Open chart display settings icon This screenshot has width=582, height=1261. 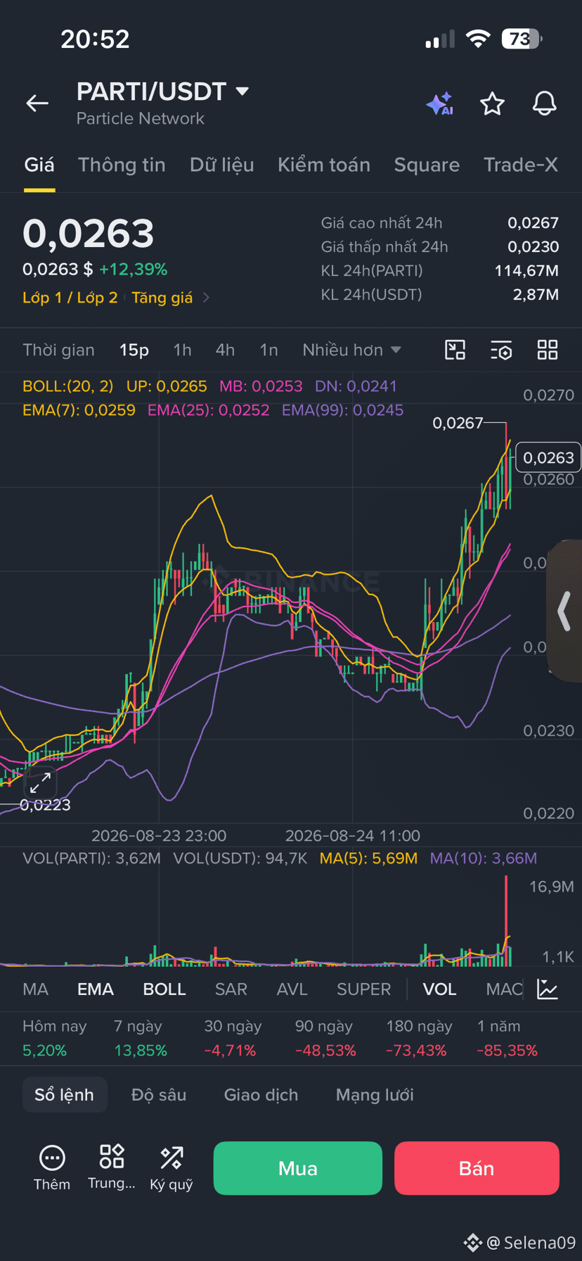point(501,350)
